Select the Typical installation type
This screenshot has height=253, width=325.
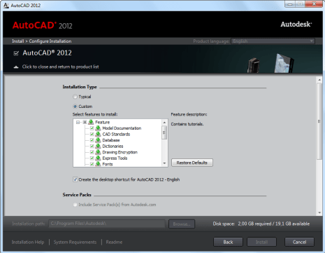(75, 97)
